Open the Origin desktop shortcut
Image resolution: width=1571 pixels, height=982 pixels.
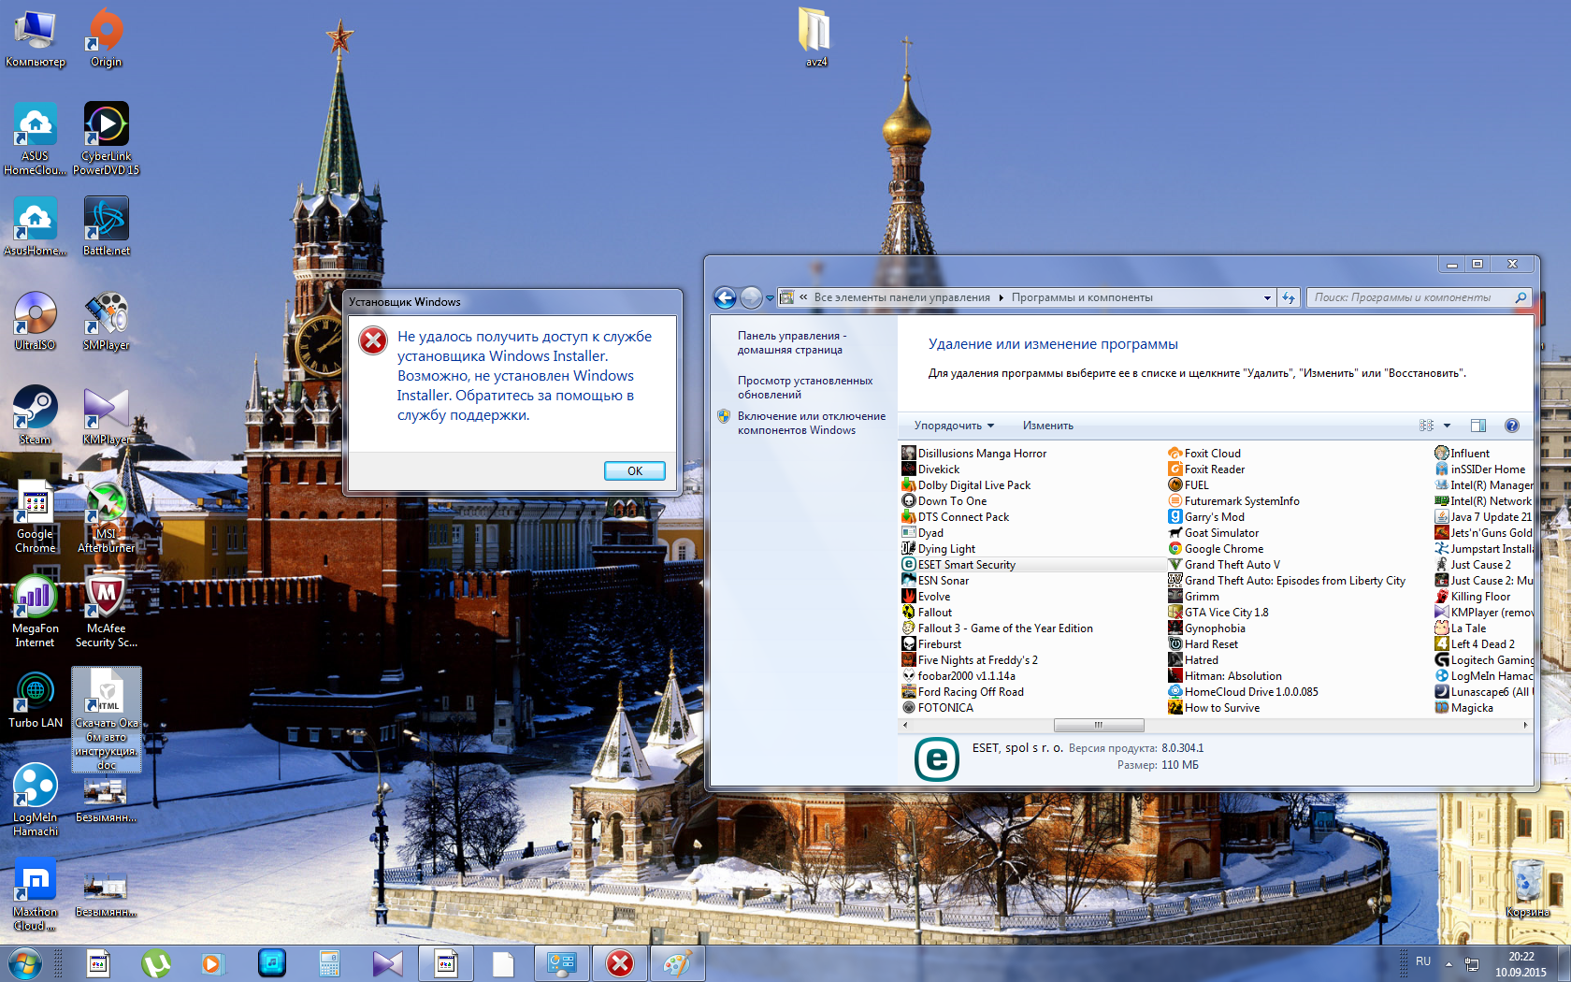point(106,37)
